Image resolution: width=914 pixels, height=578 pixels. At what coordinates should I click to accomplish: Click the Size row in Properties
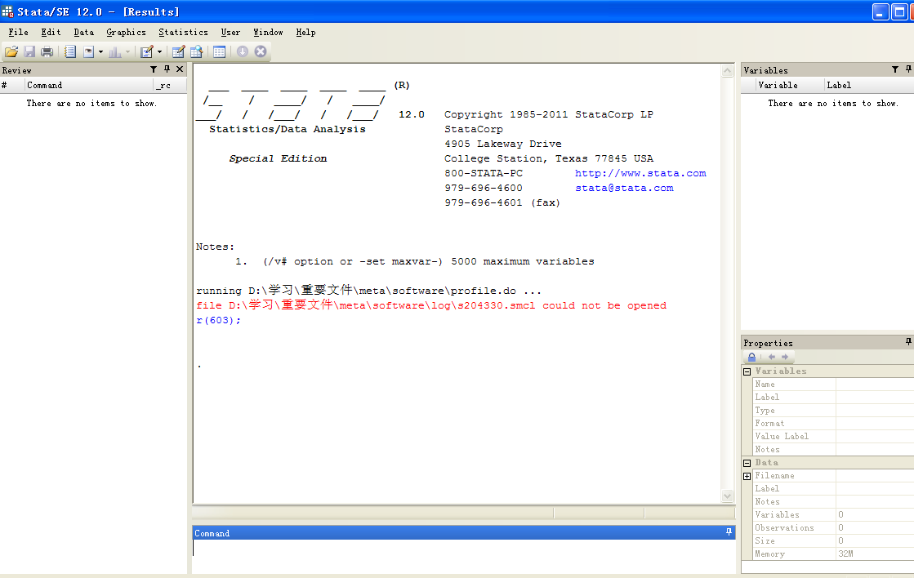834,540
